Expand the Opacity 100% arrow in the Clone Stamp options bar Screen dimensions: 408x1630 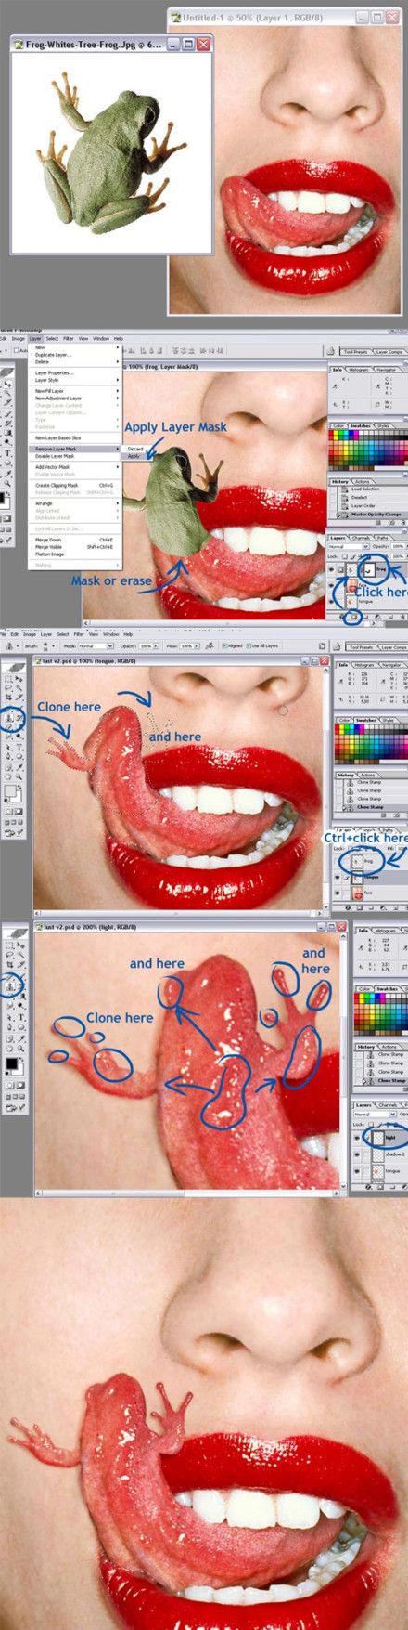tap(154, 645)
